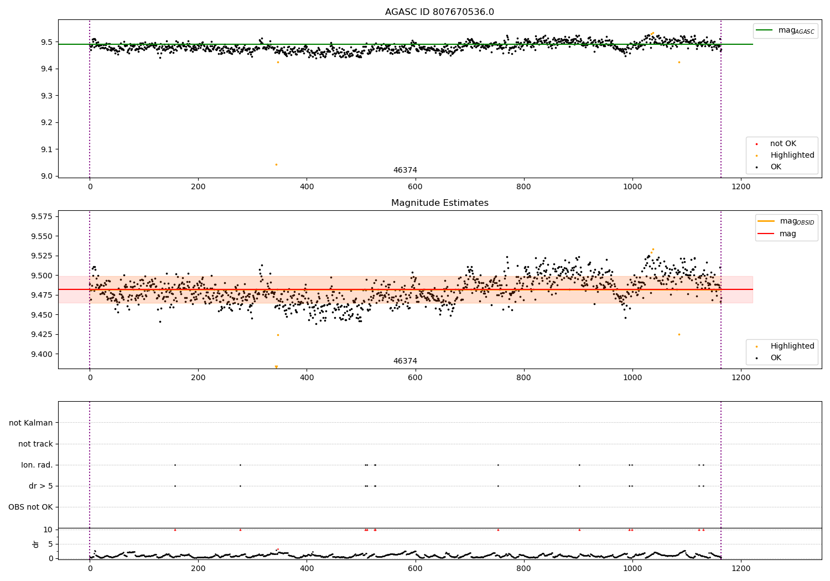Click the 'not Kalman' row label
This screenshot has width=830, height=581.
(x=31, y=423)
